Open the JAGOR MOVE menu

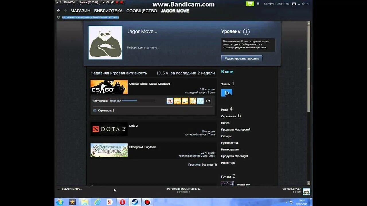pyautogui.click(x=175, y=11)
